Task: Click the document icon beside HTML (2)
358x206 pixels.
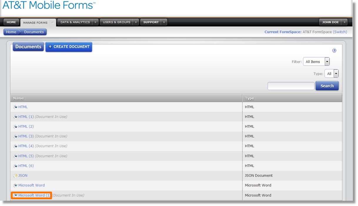Action: [16, 127]
